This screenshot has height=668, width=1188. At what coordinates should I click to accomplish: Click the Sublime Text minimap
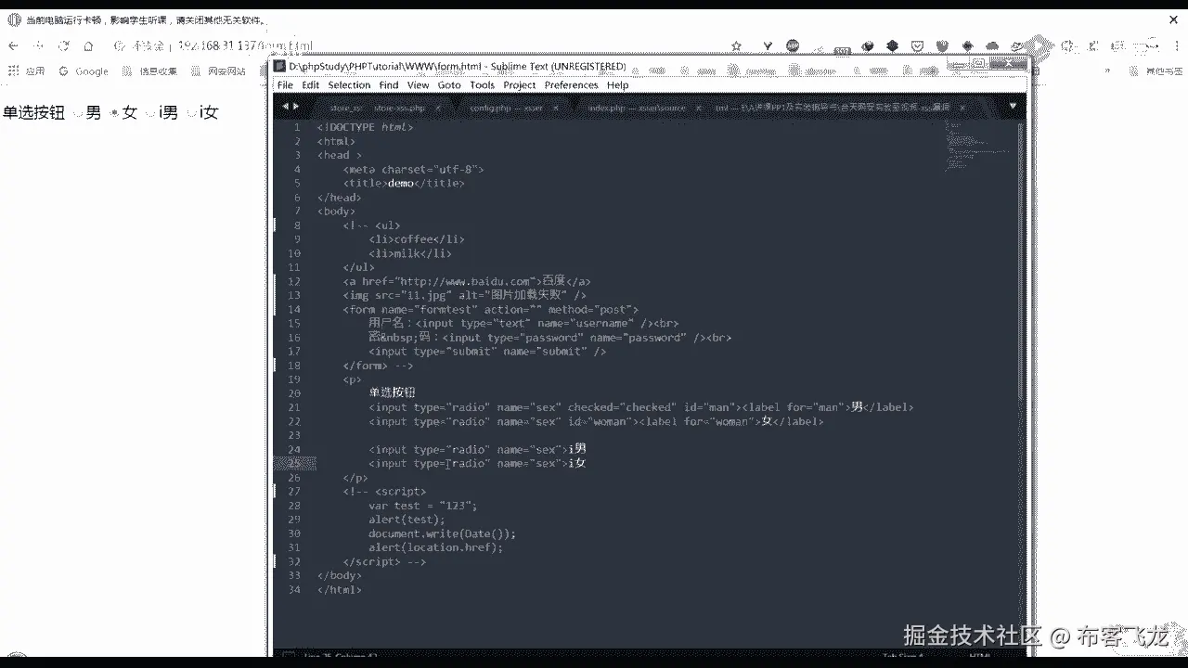[x=979, y=145]
